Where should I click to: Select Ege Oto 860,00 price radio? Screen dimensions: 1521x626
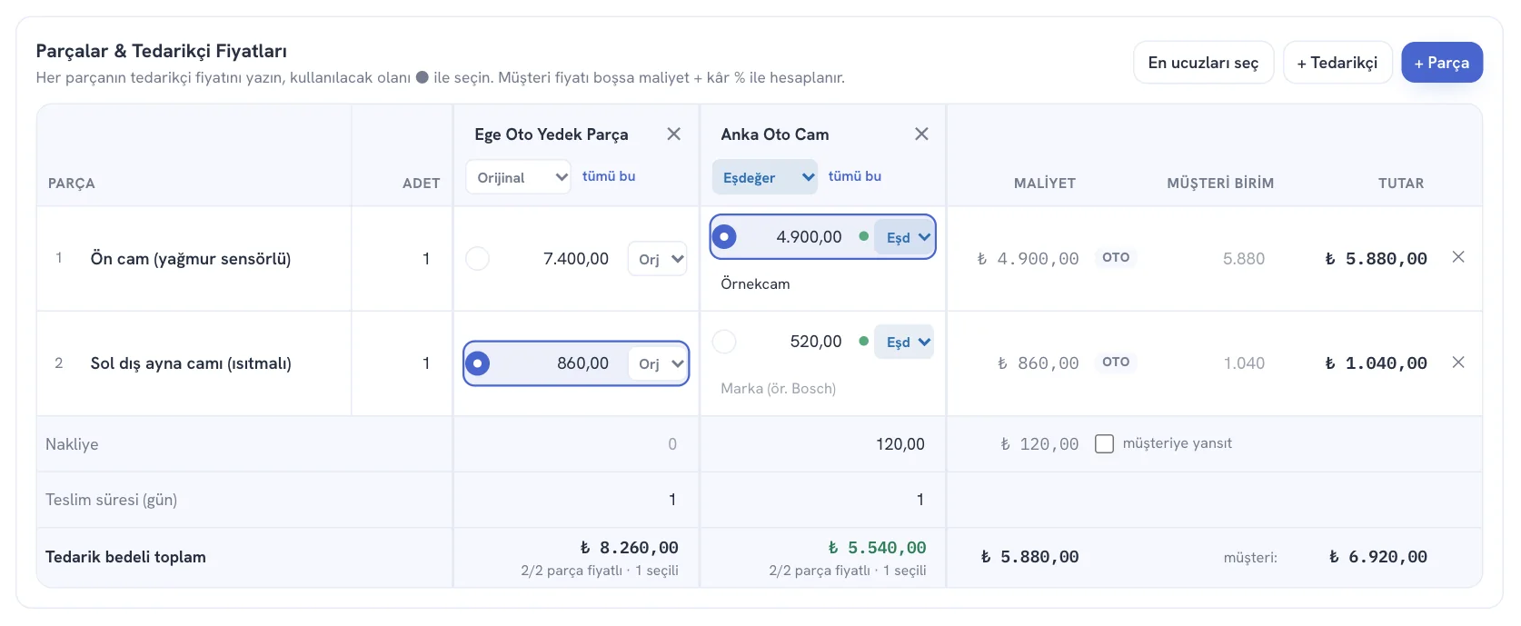(x=477, y=363)
